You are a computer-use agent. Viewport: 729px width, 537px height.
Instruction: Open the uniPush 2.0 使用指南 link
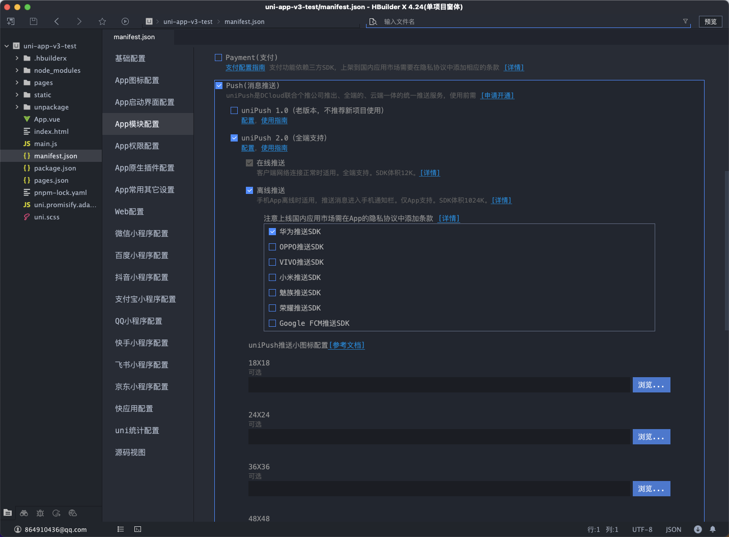(274, 148)
